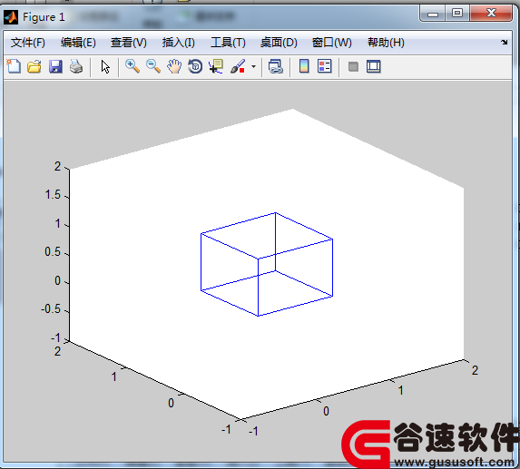The height and width of the screenshot is (469, 520).
Task: Enable the Pan hand tool
Action: tap(174, 66)
